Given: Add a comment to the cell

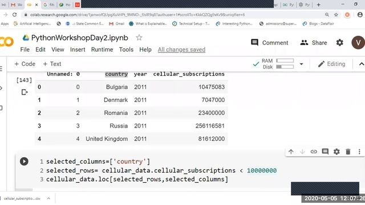Looking at the screenshot, I should click(x=325, y=152).
